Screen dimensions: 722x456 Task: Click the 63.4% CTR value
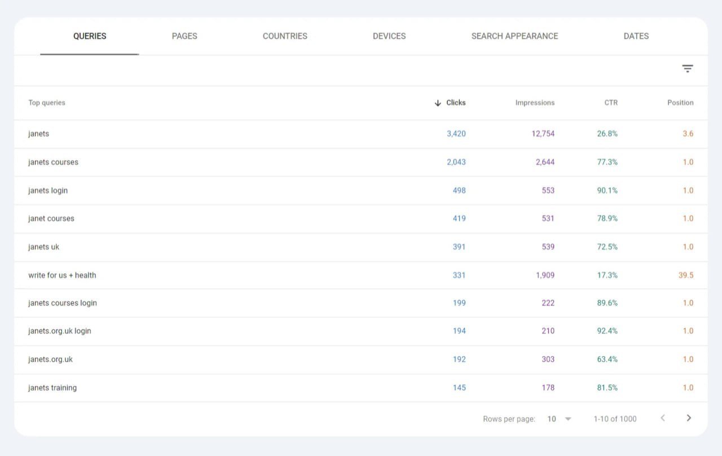(x=607, y=359)
